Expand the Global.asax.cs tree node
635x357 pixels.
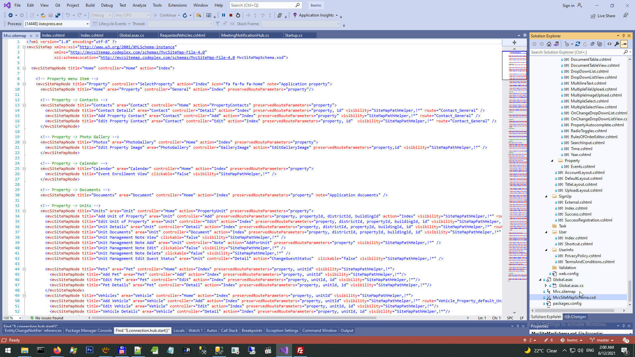pos(546,286)
